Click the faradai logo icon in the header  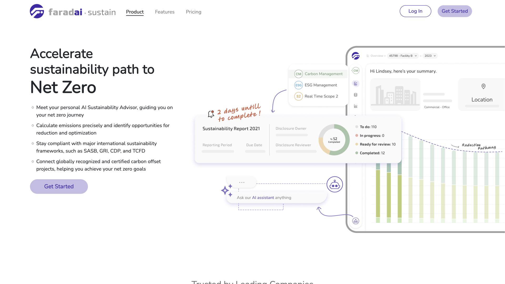[37, 11]
